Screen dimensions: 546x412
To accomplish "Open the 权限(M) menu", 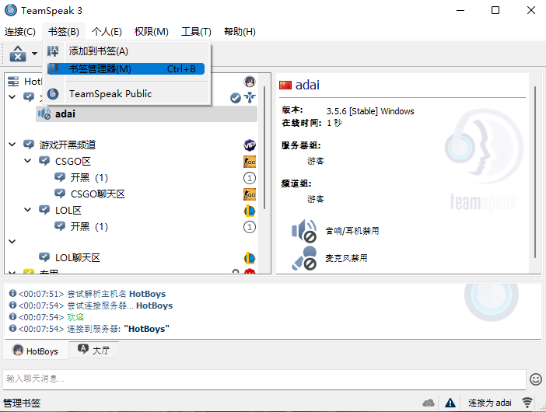I will (x=152, y=32).
